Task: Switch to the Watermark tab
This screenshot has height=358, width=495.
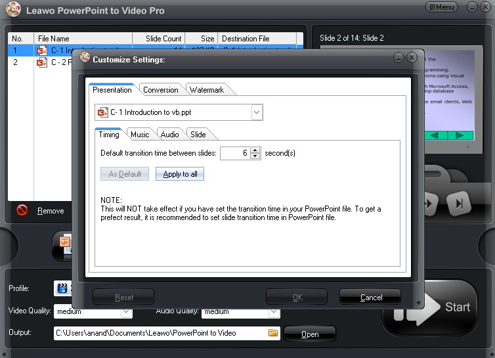Action: pyautogui.click(x=207, y=90)
